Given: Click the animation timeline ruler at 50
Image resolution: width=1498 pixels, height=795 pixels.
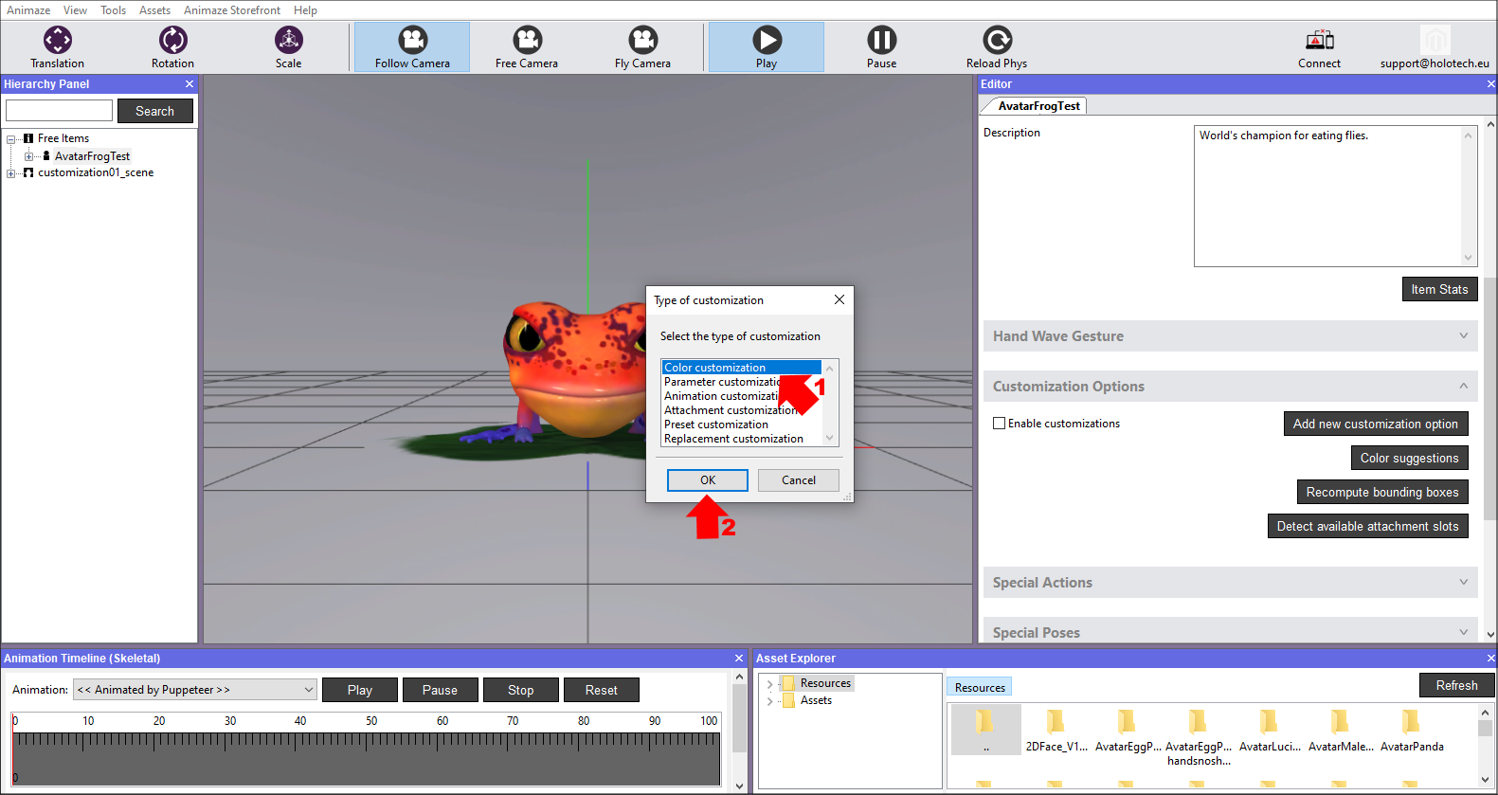Looking at the screenshot, I should point(371,739).
